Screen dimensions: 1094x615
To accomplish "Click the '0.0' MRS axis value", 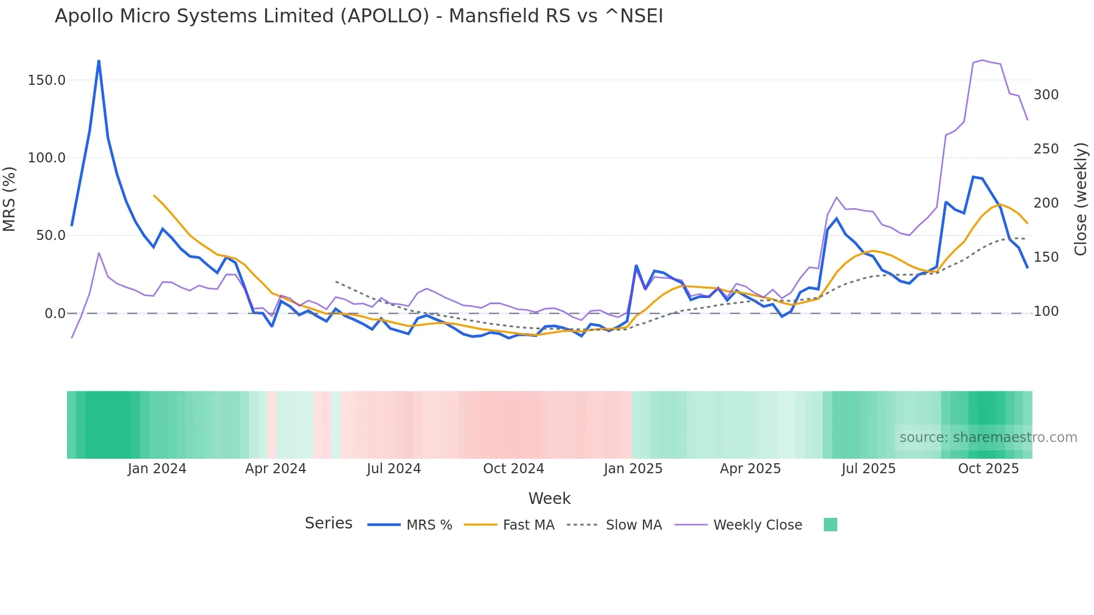I will tap(55, 314).
